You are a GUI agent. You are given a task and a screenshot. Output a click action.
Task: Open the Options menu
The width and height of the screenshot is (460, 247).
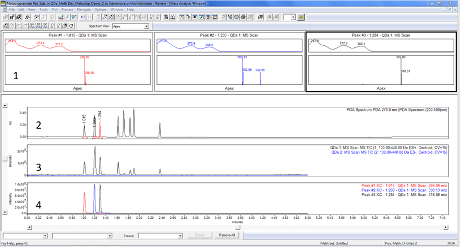(x=100, y=9)
